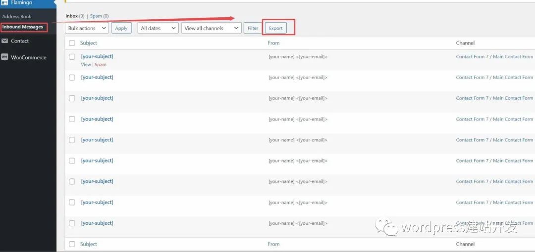535x252 pixels.
Task: Click the Channel column header at top
Action: click(x=465, y=43)
